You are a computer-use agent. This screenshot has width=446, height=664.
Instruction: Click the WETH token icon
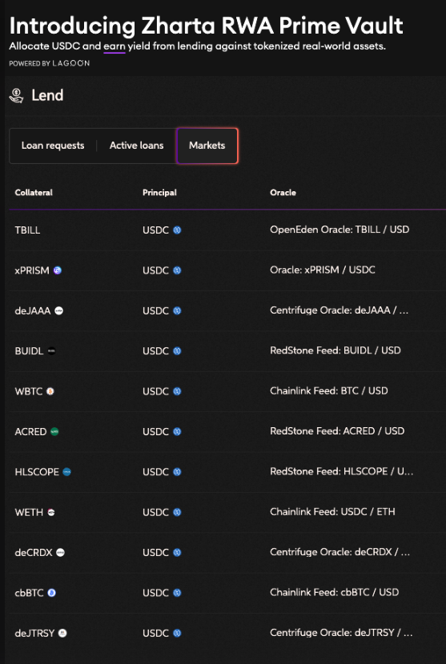[51, 512]
